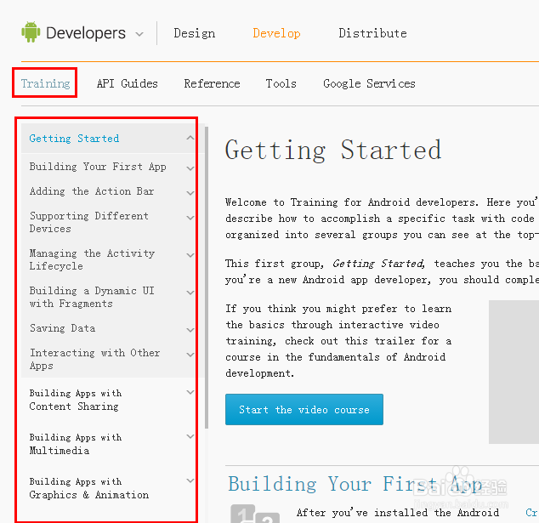539x523 pixels.
Task: Expand Saving Data chevron
Action: (190, 330)
